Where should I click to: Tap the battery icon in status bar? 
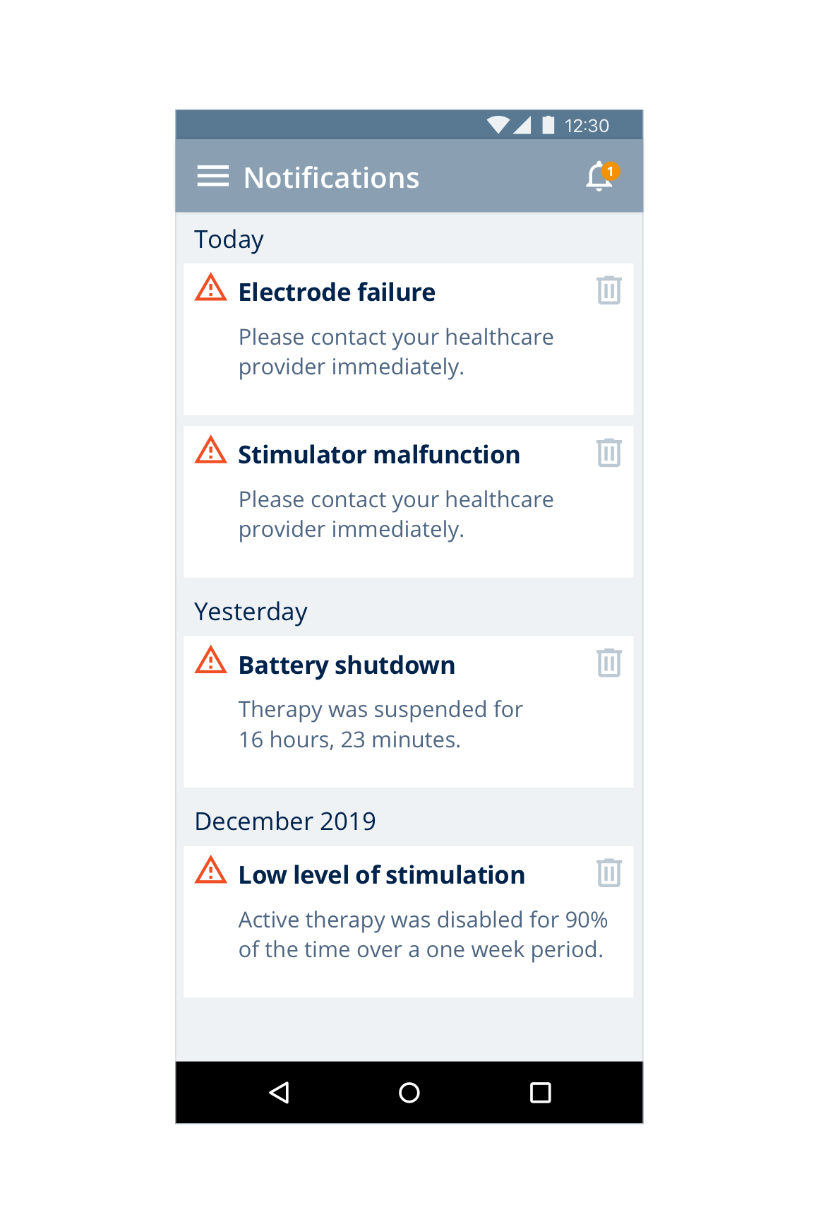[x=548, y=125]
